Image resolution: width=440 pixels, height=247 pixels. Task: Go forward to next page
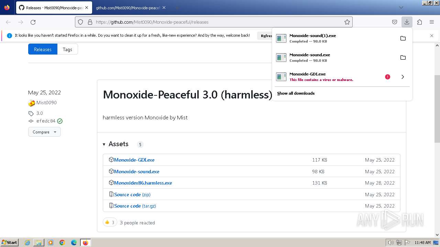pyautogui.click(x=21, y=22)
